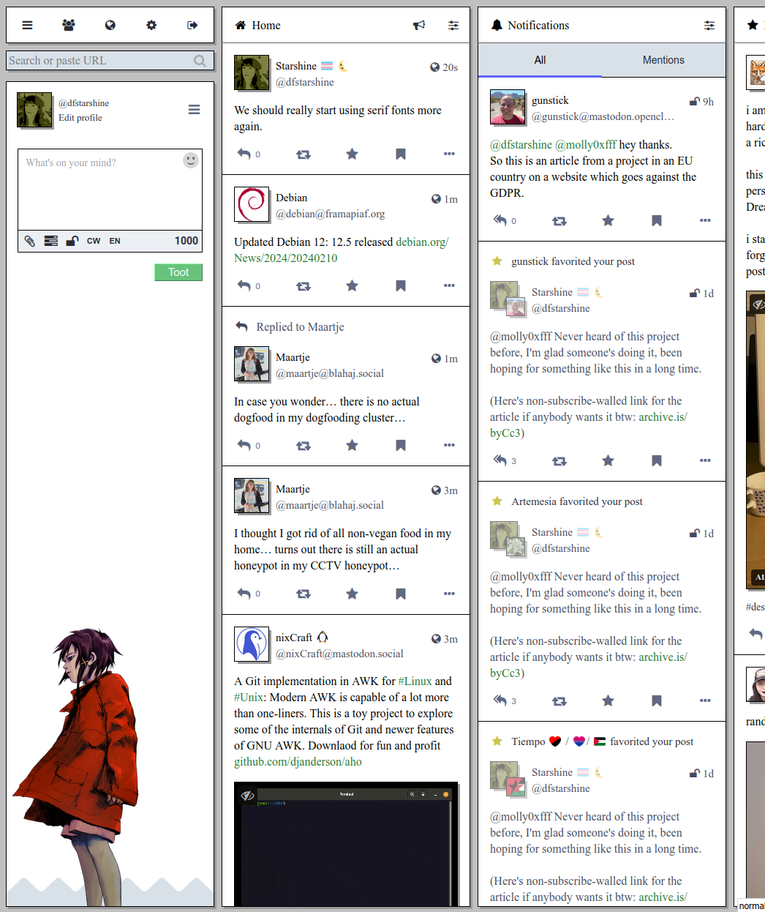
Task: Open the federated timeline globe icon
Action: pyautogui.click(x=110, y=25)
